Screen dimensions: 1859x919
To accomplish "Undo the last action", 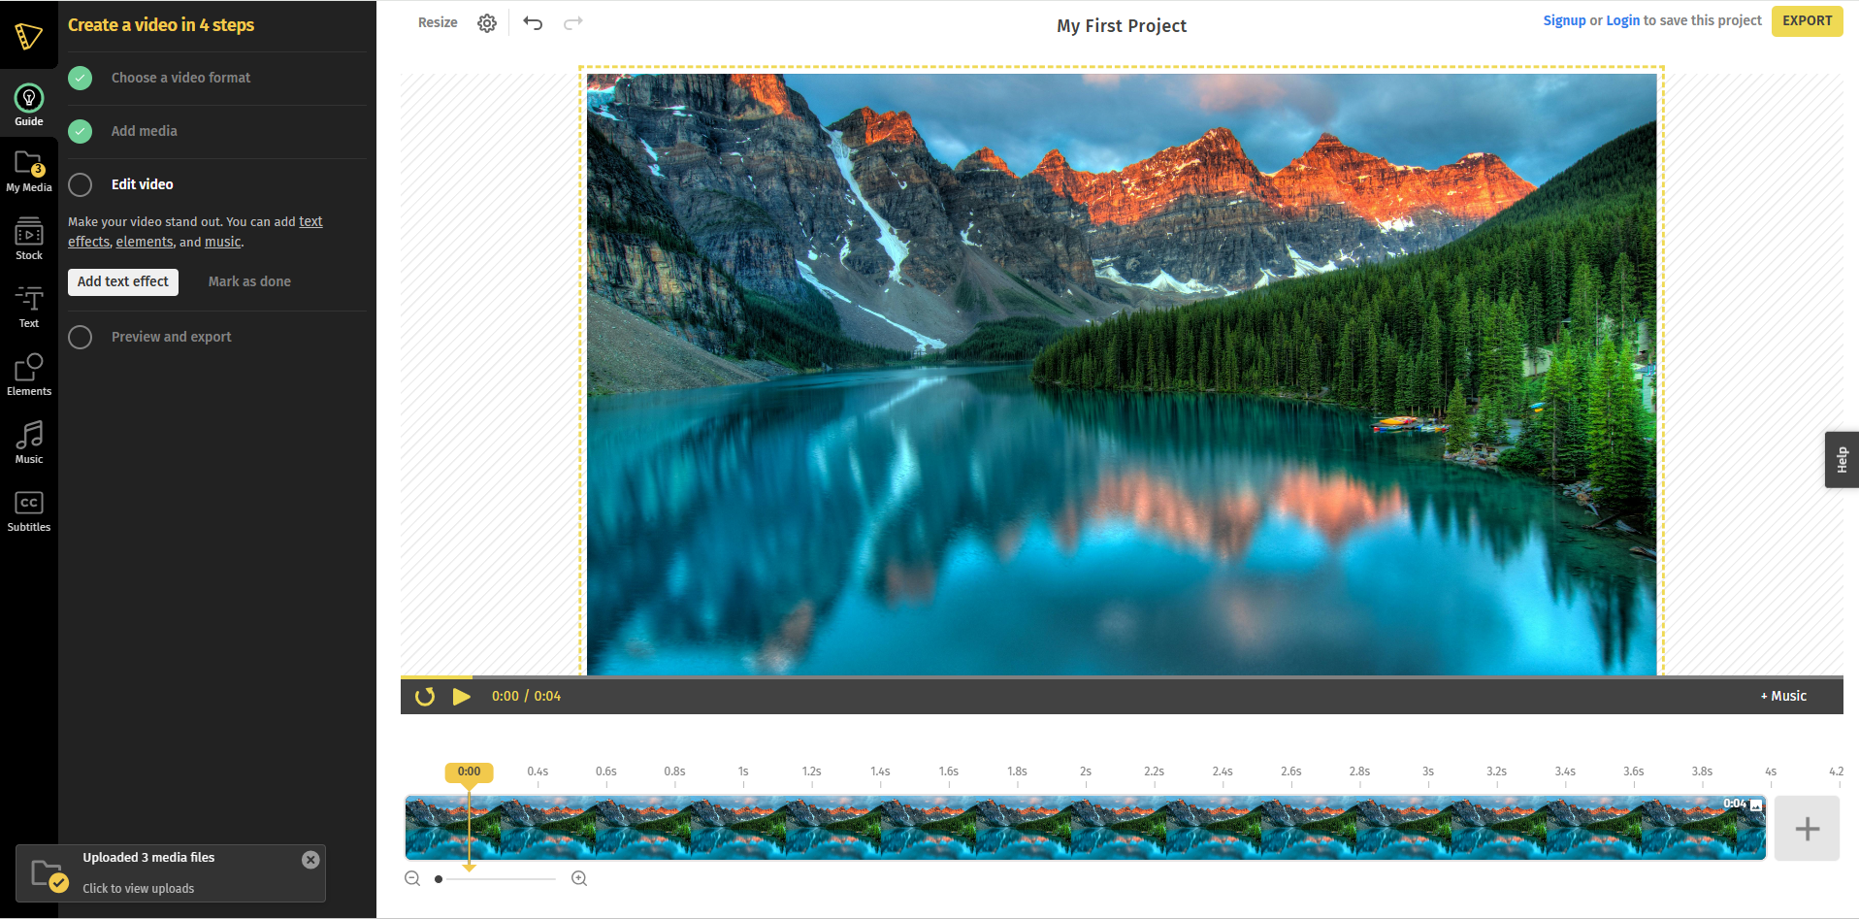I will [533, 21].
